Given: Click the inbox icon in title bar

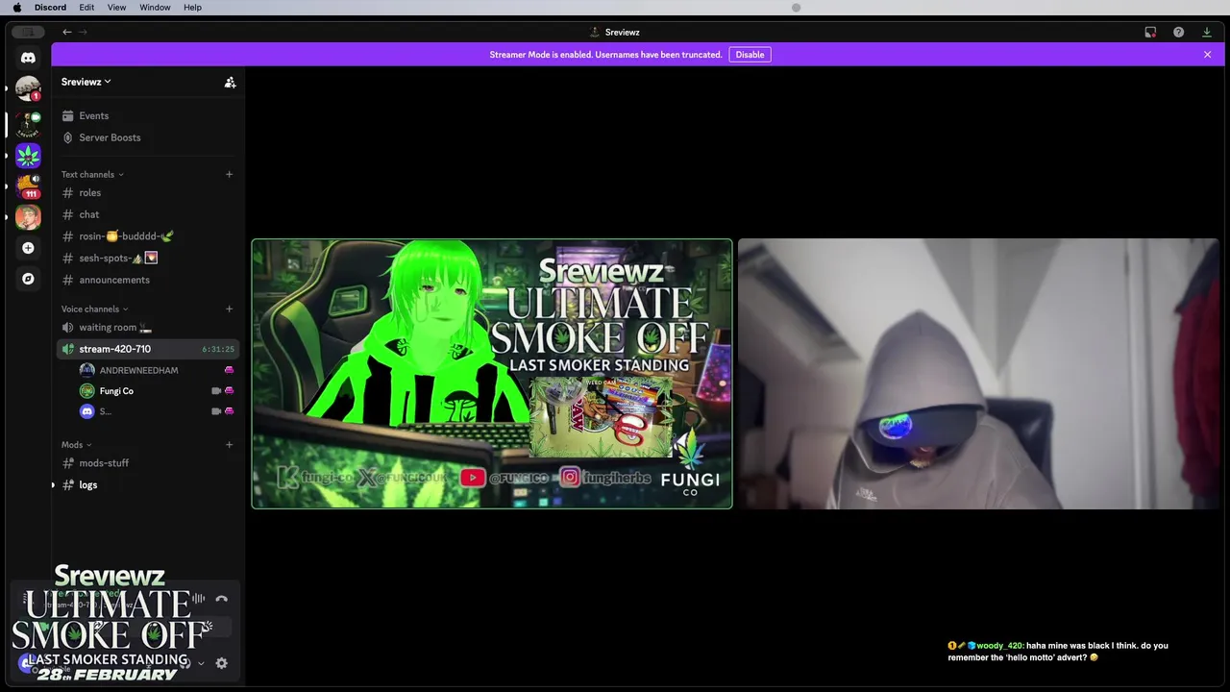Looking at the screenshot, I should tap(1150, 32).
